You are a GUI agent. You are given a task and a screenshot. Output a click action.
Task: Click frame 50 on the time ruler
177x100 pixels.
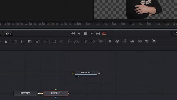tap(35, 24)
